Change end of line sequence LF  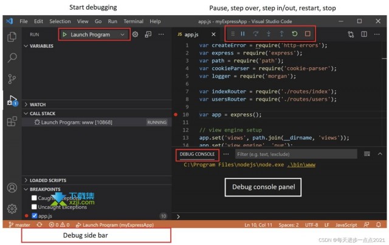pyautogui.click(x=327, y=225)
